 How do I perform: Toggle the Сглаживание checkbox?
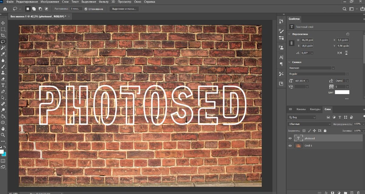tap(86, 9)
